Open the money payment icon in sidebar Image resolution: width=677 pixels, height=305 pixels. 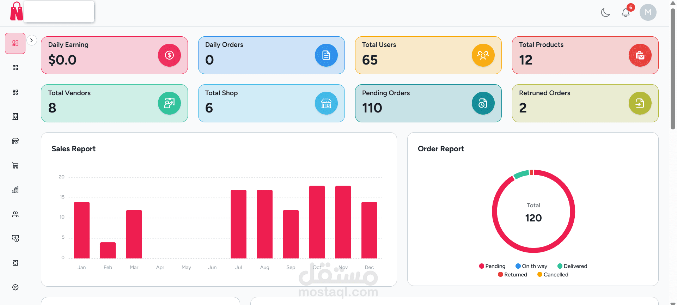click(15, 238)
